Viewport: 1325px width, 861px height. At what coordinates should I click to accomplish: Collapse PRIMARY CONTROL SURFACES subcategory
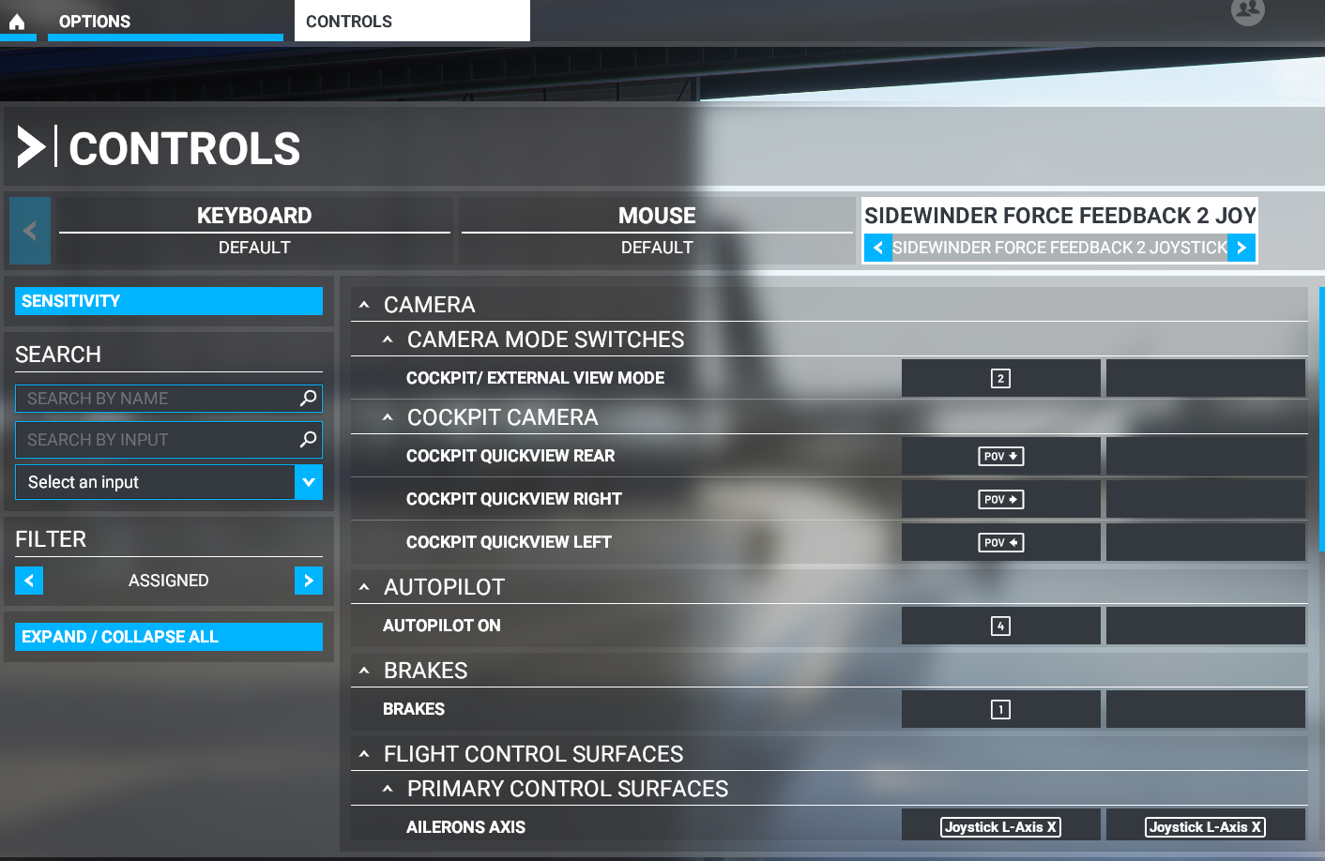click(388, 789)
